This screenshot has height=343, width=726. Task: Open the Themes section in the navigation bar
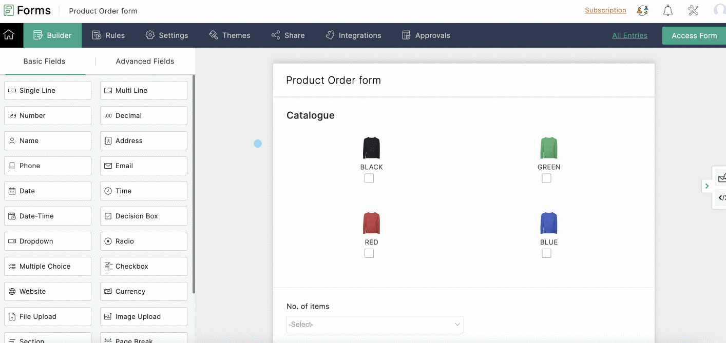coord(230,35)
